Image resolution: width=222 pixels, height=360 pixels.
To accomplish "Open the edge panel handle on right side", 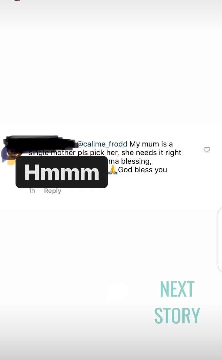I will pyautogui.click(x=220, y=240).
